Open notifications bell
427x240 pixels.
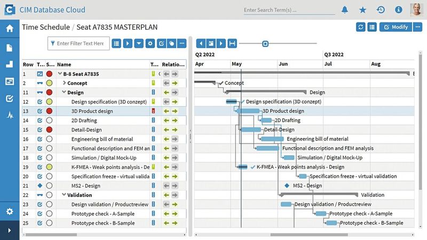345,10
